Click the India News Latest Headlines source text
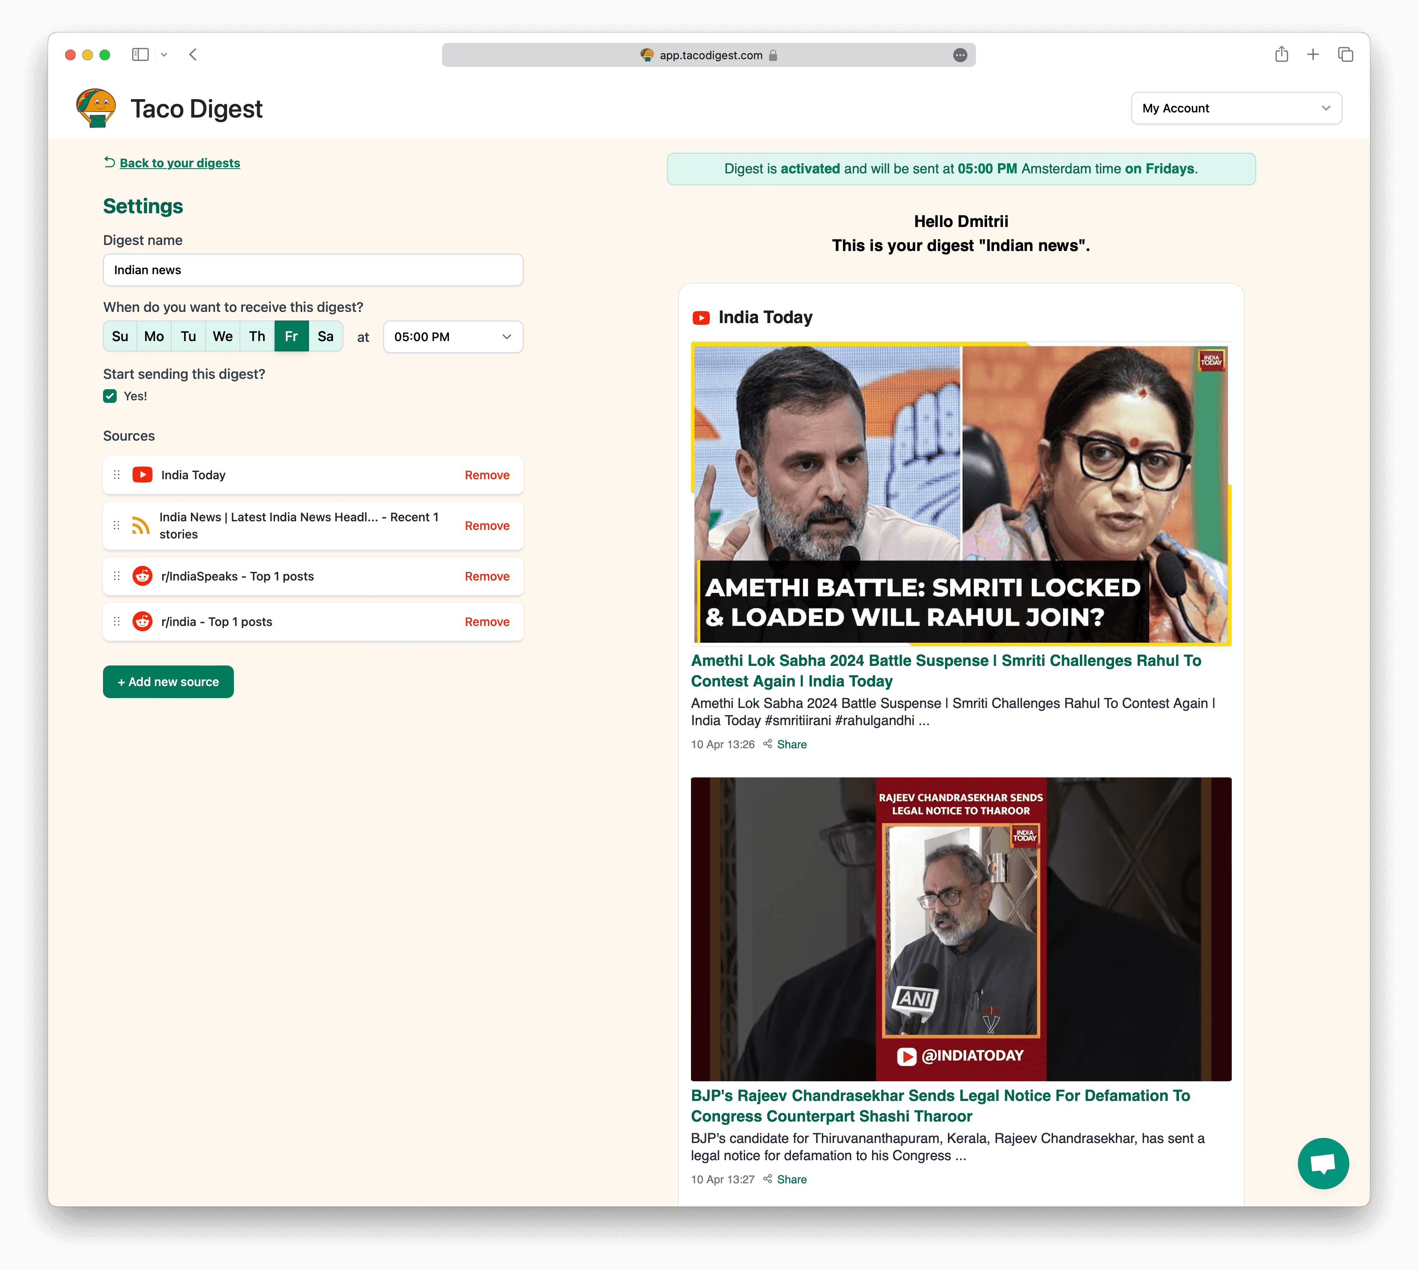The image size is (1418, 1270). click(x=299, y=526)
